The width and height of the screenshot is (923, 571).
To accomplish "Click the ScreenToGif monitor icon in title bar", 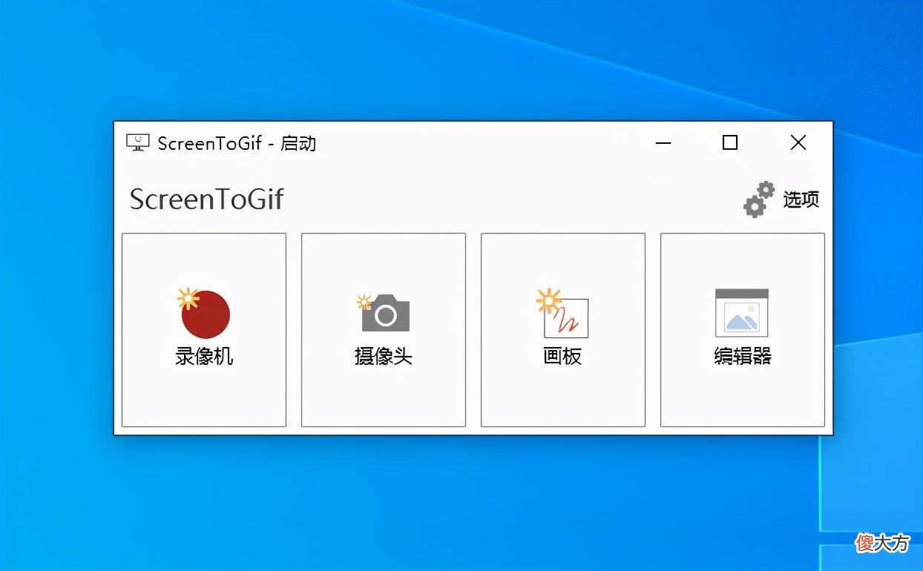I will pyautogui.click(x=138, y=142).
